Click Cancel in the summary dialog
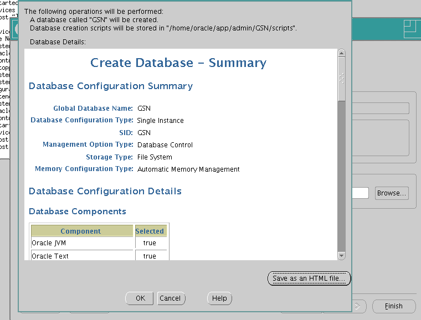This screenshot has width=421, height=320. (x=171, y=298)
